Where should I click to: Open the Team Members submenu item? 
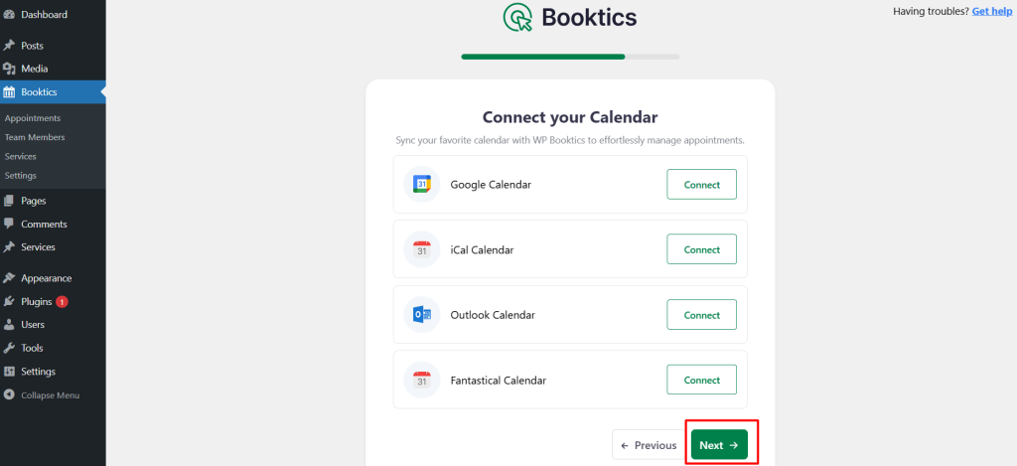point(35,137)
